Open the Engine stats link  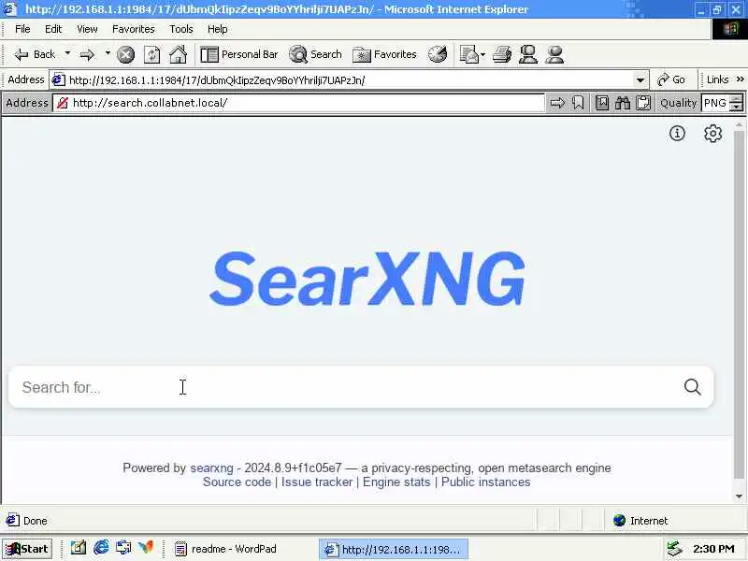pos(396,482)
